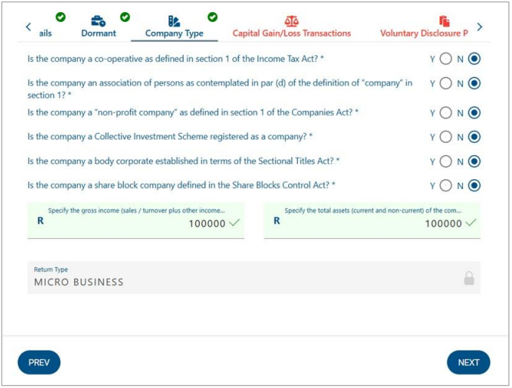Screen dimensions: 512x388
Task: Click the lock icon in Return Type
Action: (469, 278)
